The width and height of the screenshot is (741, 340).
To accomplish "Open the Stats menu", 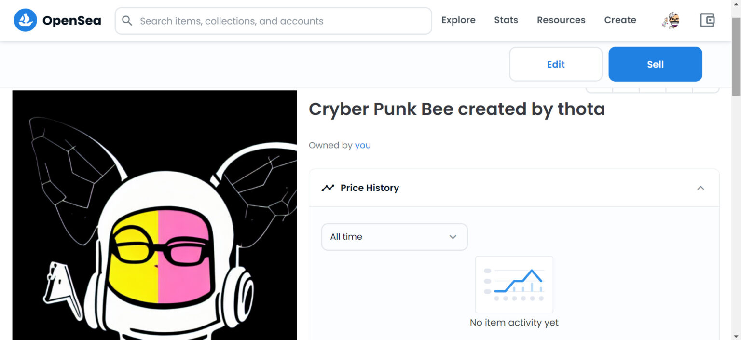I will 506,20.
